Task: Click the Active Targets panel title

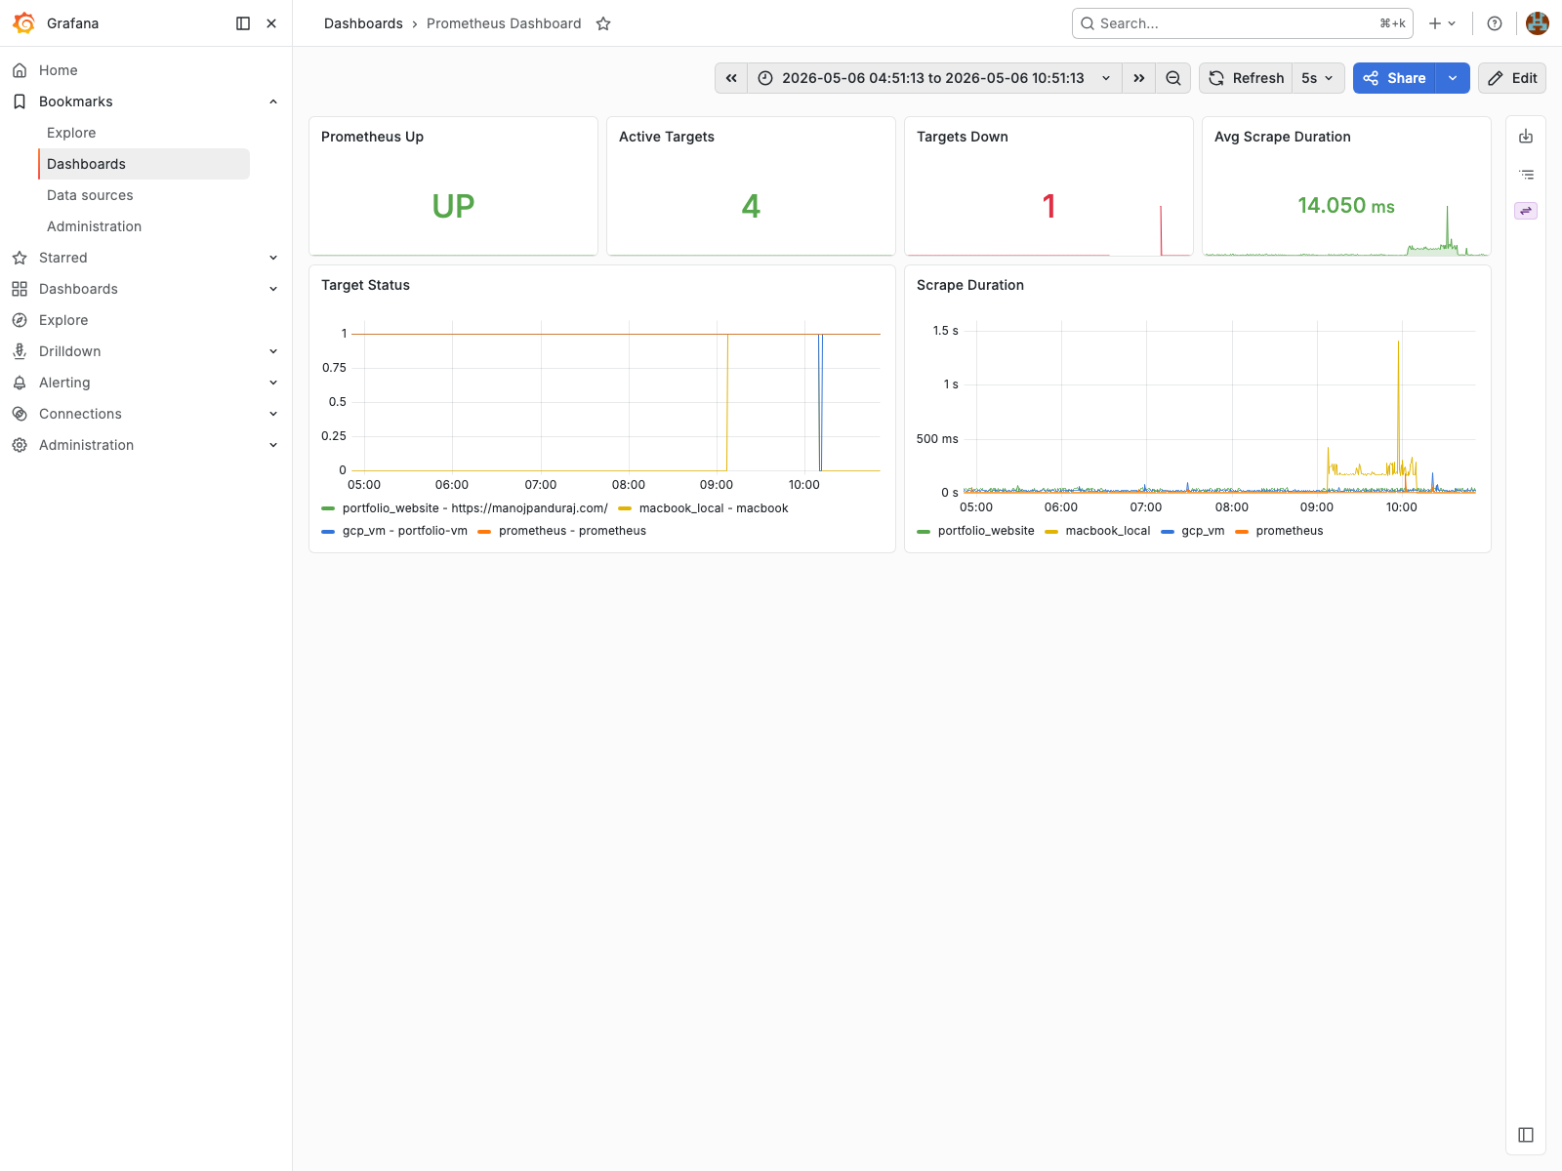Action: click(667, 137)
